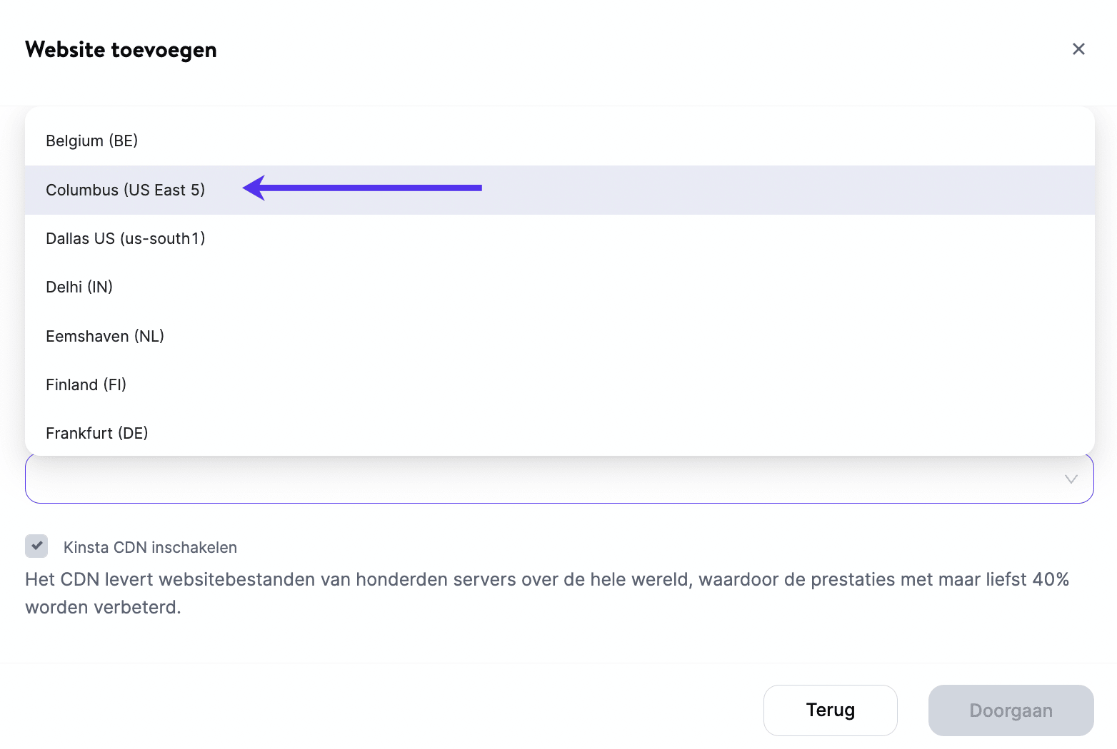This screenshot has width=1117, height=749.
Task: Collapse the location dropdown with its chevron
Action: 1071,479
